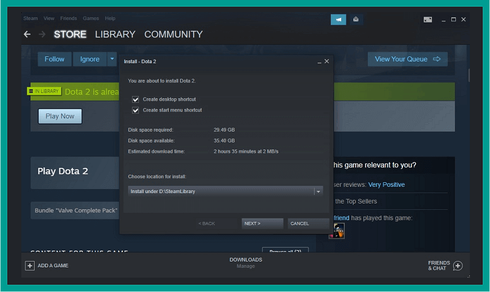This screenshot has width=490, height=292.
Task: Open the Friends menu
Action: (x=69, y=18)
